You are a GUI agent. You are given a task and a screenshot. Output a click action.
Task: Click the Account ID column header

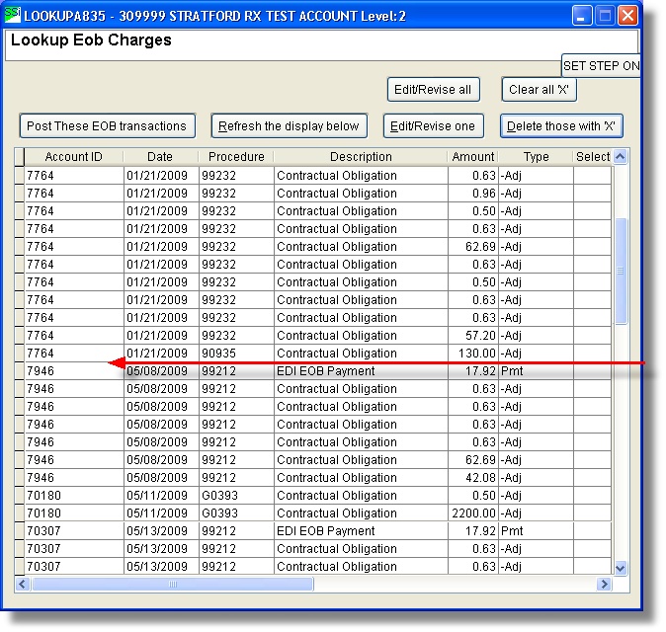(x=73, y=157)
